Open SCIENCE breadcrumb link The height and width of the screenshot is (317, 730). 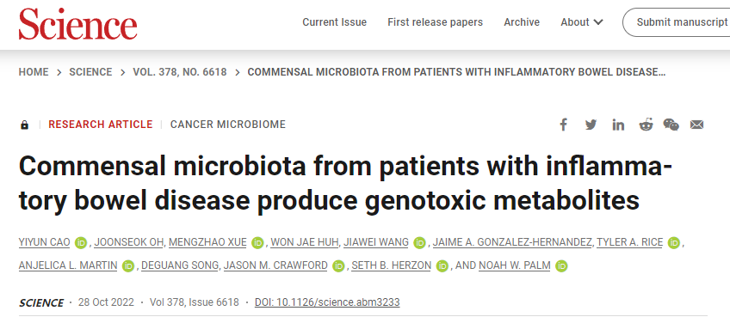(90, 72)
